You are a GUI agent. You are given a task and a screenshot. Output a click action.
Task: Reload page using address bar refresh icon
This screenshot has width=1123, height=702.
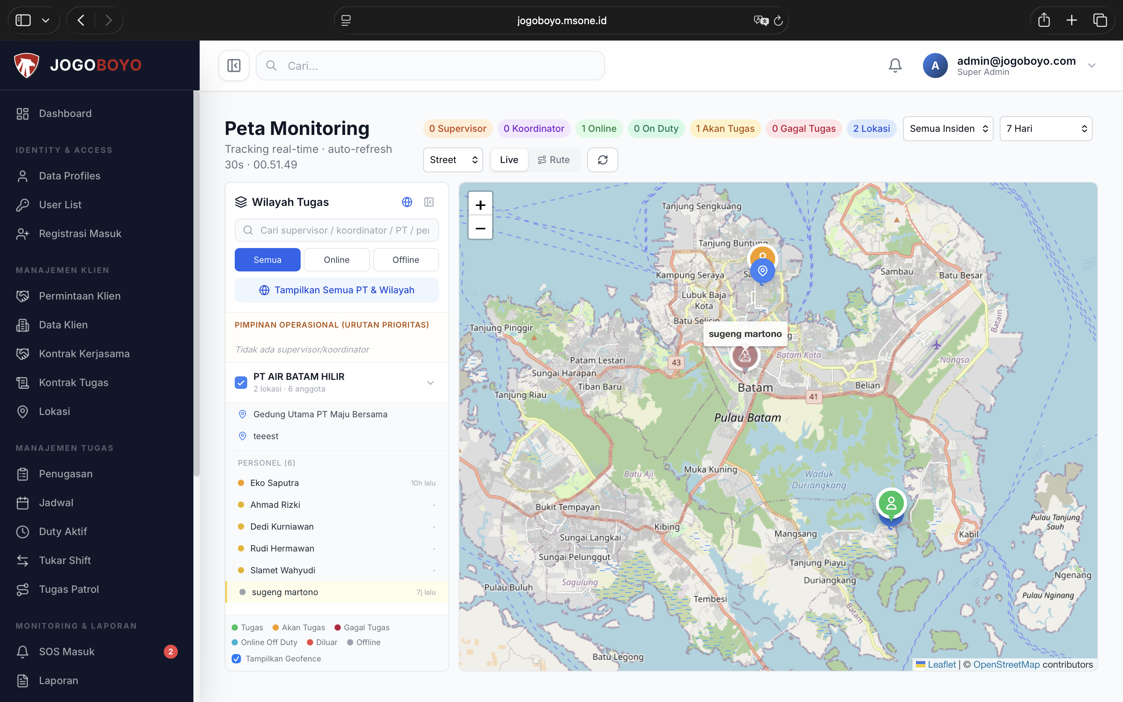click(778, 20)
